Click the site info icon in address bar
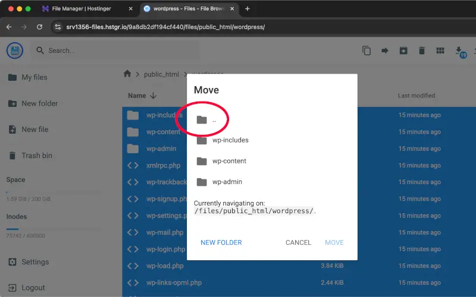Viewport: 476px width, 297px height. click(58, 27)
